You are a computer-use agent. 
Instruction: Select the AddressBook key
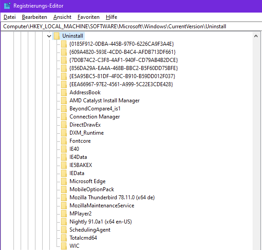click(x=85, y=92)
